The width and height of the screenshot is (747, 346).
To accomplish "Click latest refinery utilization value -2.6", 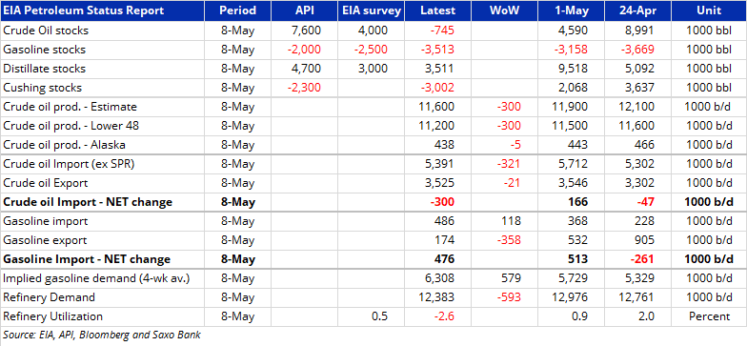I will 445,316.
